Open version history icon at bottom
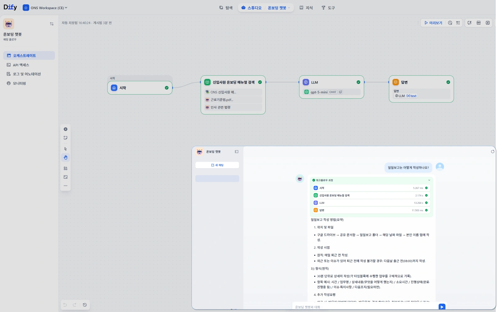 (x=85, y=305)
